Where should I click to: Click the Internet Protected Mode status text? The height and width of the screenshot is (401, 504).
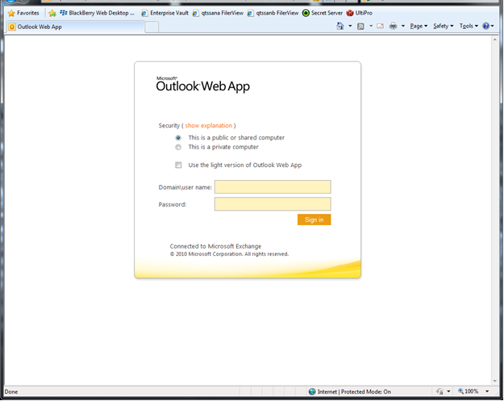pyautogui.click(x=354, y=391)
